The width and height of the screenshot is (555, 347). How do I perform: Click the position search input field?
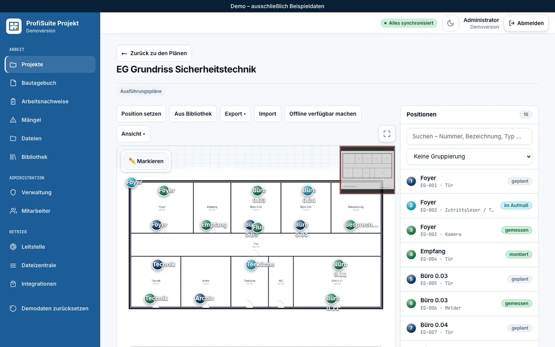point(469,136)
